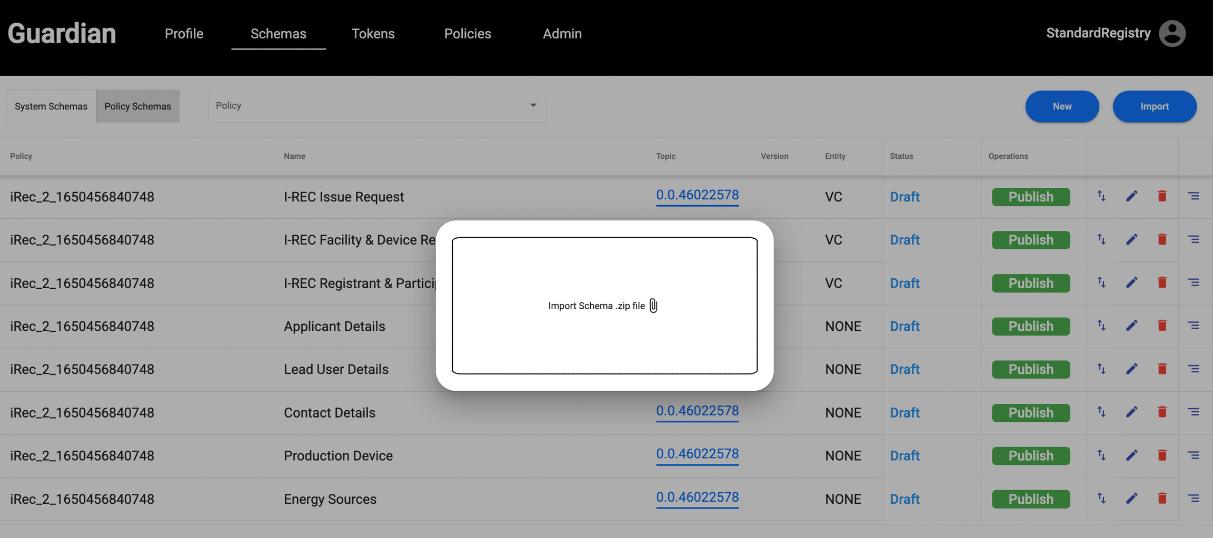This screenshot has width=1213, height=538.
Task: Publish the Production Device schema
Action: [x=1030, y=455]
